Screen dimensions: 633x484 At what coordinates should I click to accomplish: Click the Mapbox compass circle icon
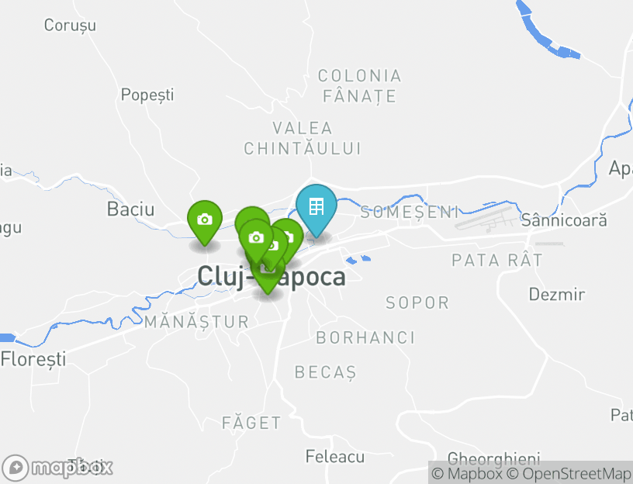pos(16,468)
